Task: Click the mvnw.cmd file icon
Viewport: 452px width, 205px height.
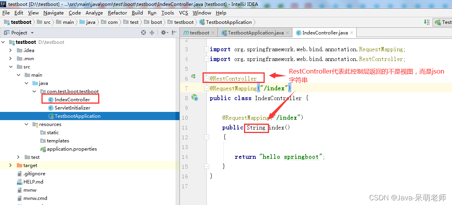Action: [19, 198]
